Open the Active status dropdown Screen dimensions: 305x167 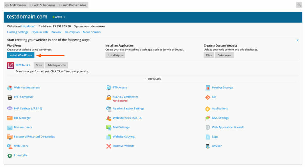[59, 17]
